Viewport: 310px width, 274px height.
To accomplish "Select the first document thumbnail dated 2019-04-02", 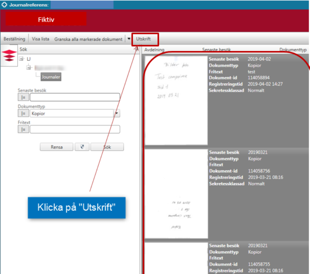I will 176,100.
